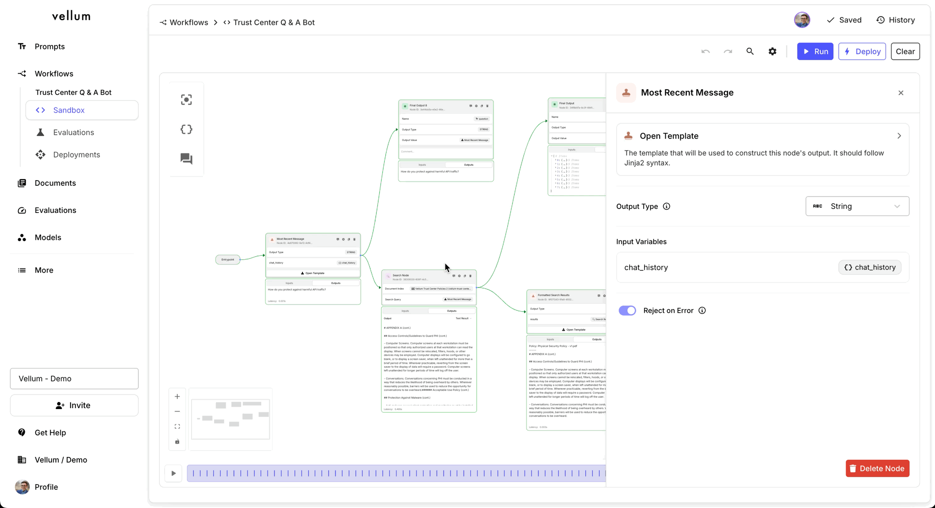Click the purple execution timeline bar
This screenshot has height=508, width=935.
point(396,473)
